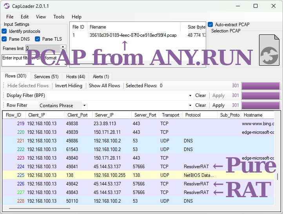Click the CapLoader app icon in title bar
283x214 pixels.
click(x=7, y=6)
